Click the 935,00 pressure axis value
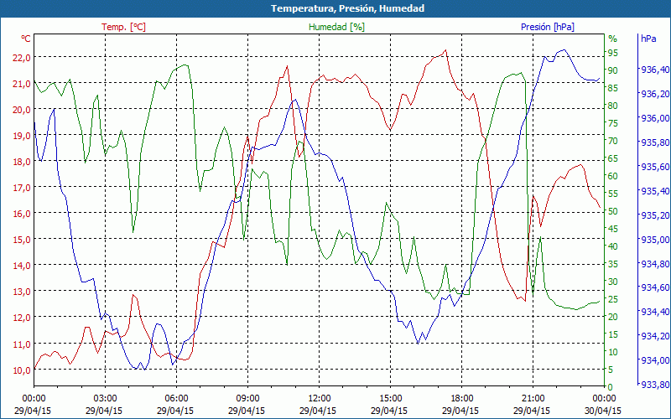The width and height of the screenshot is (671, 419). (655, 240)
